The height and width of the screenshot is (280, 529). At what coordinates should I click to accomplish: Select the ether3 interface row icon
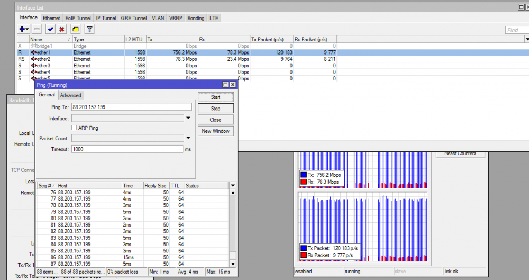[33, 66]
